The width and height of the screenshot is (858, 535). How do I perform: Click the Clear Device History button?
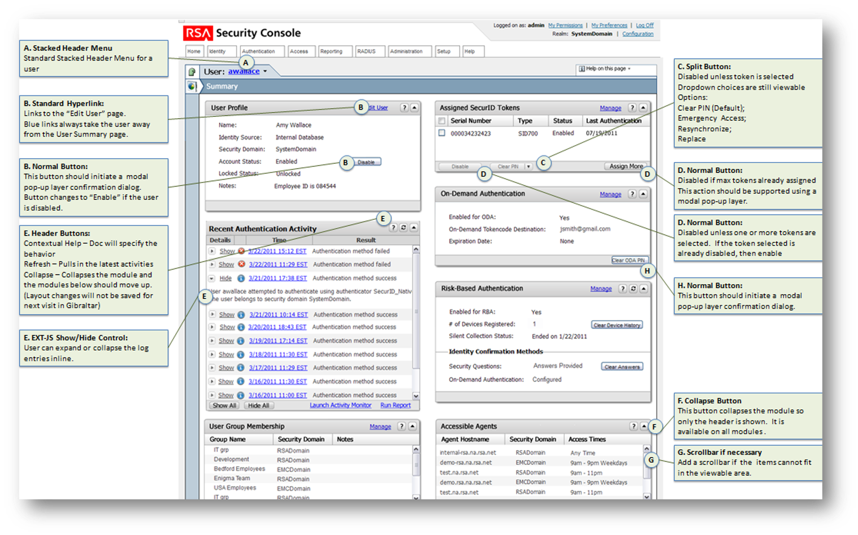point(617,325)
